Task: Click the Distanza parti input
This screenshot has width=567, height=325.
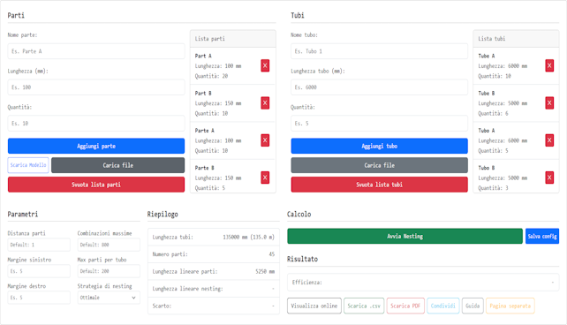Action: tap(39, 245)
